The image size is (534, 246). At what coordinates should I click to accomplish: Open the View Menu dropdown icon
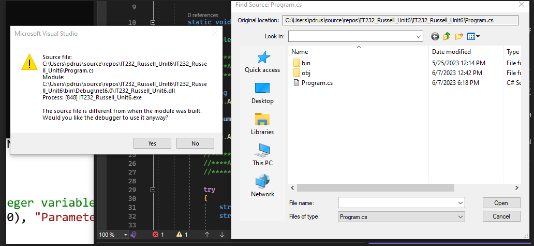[x=473, y=36]
